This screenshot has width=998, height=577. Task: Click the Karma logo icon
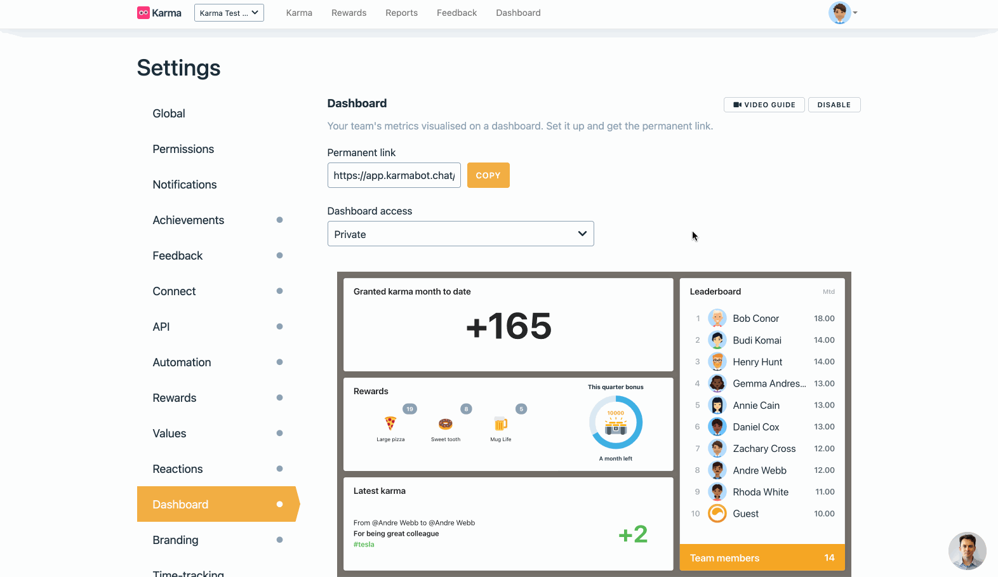pos(143,13)
